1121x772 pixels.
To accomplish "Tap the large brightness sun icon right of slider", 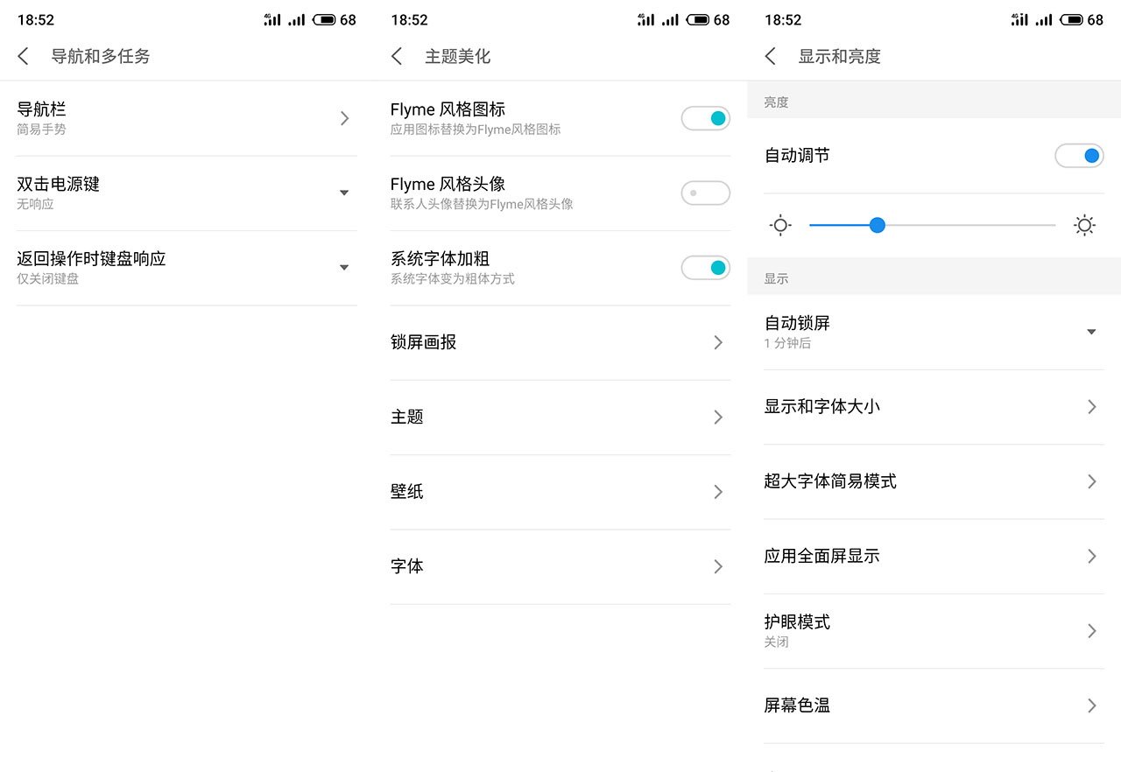I will click(1084, 225).
